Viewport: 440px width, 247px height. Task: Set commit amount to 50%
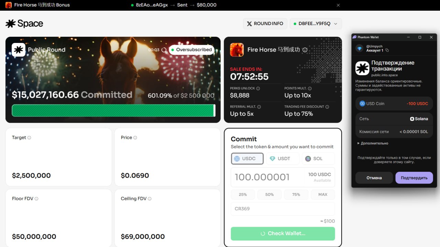coord(269,194)
